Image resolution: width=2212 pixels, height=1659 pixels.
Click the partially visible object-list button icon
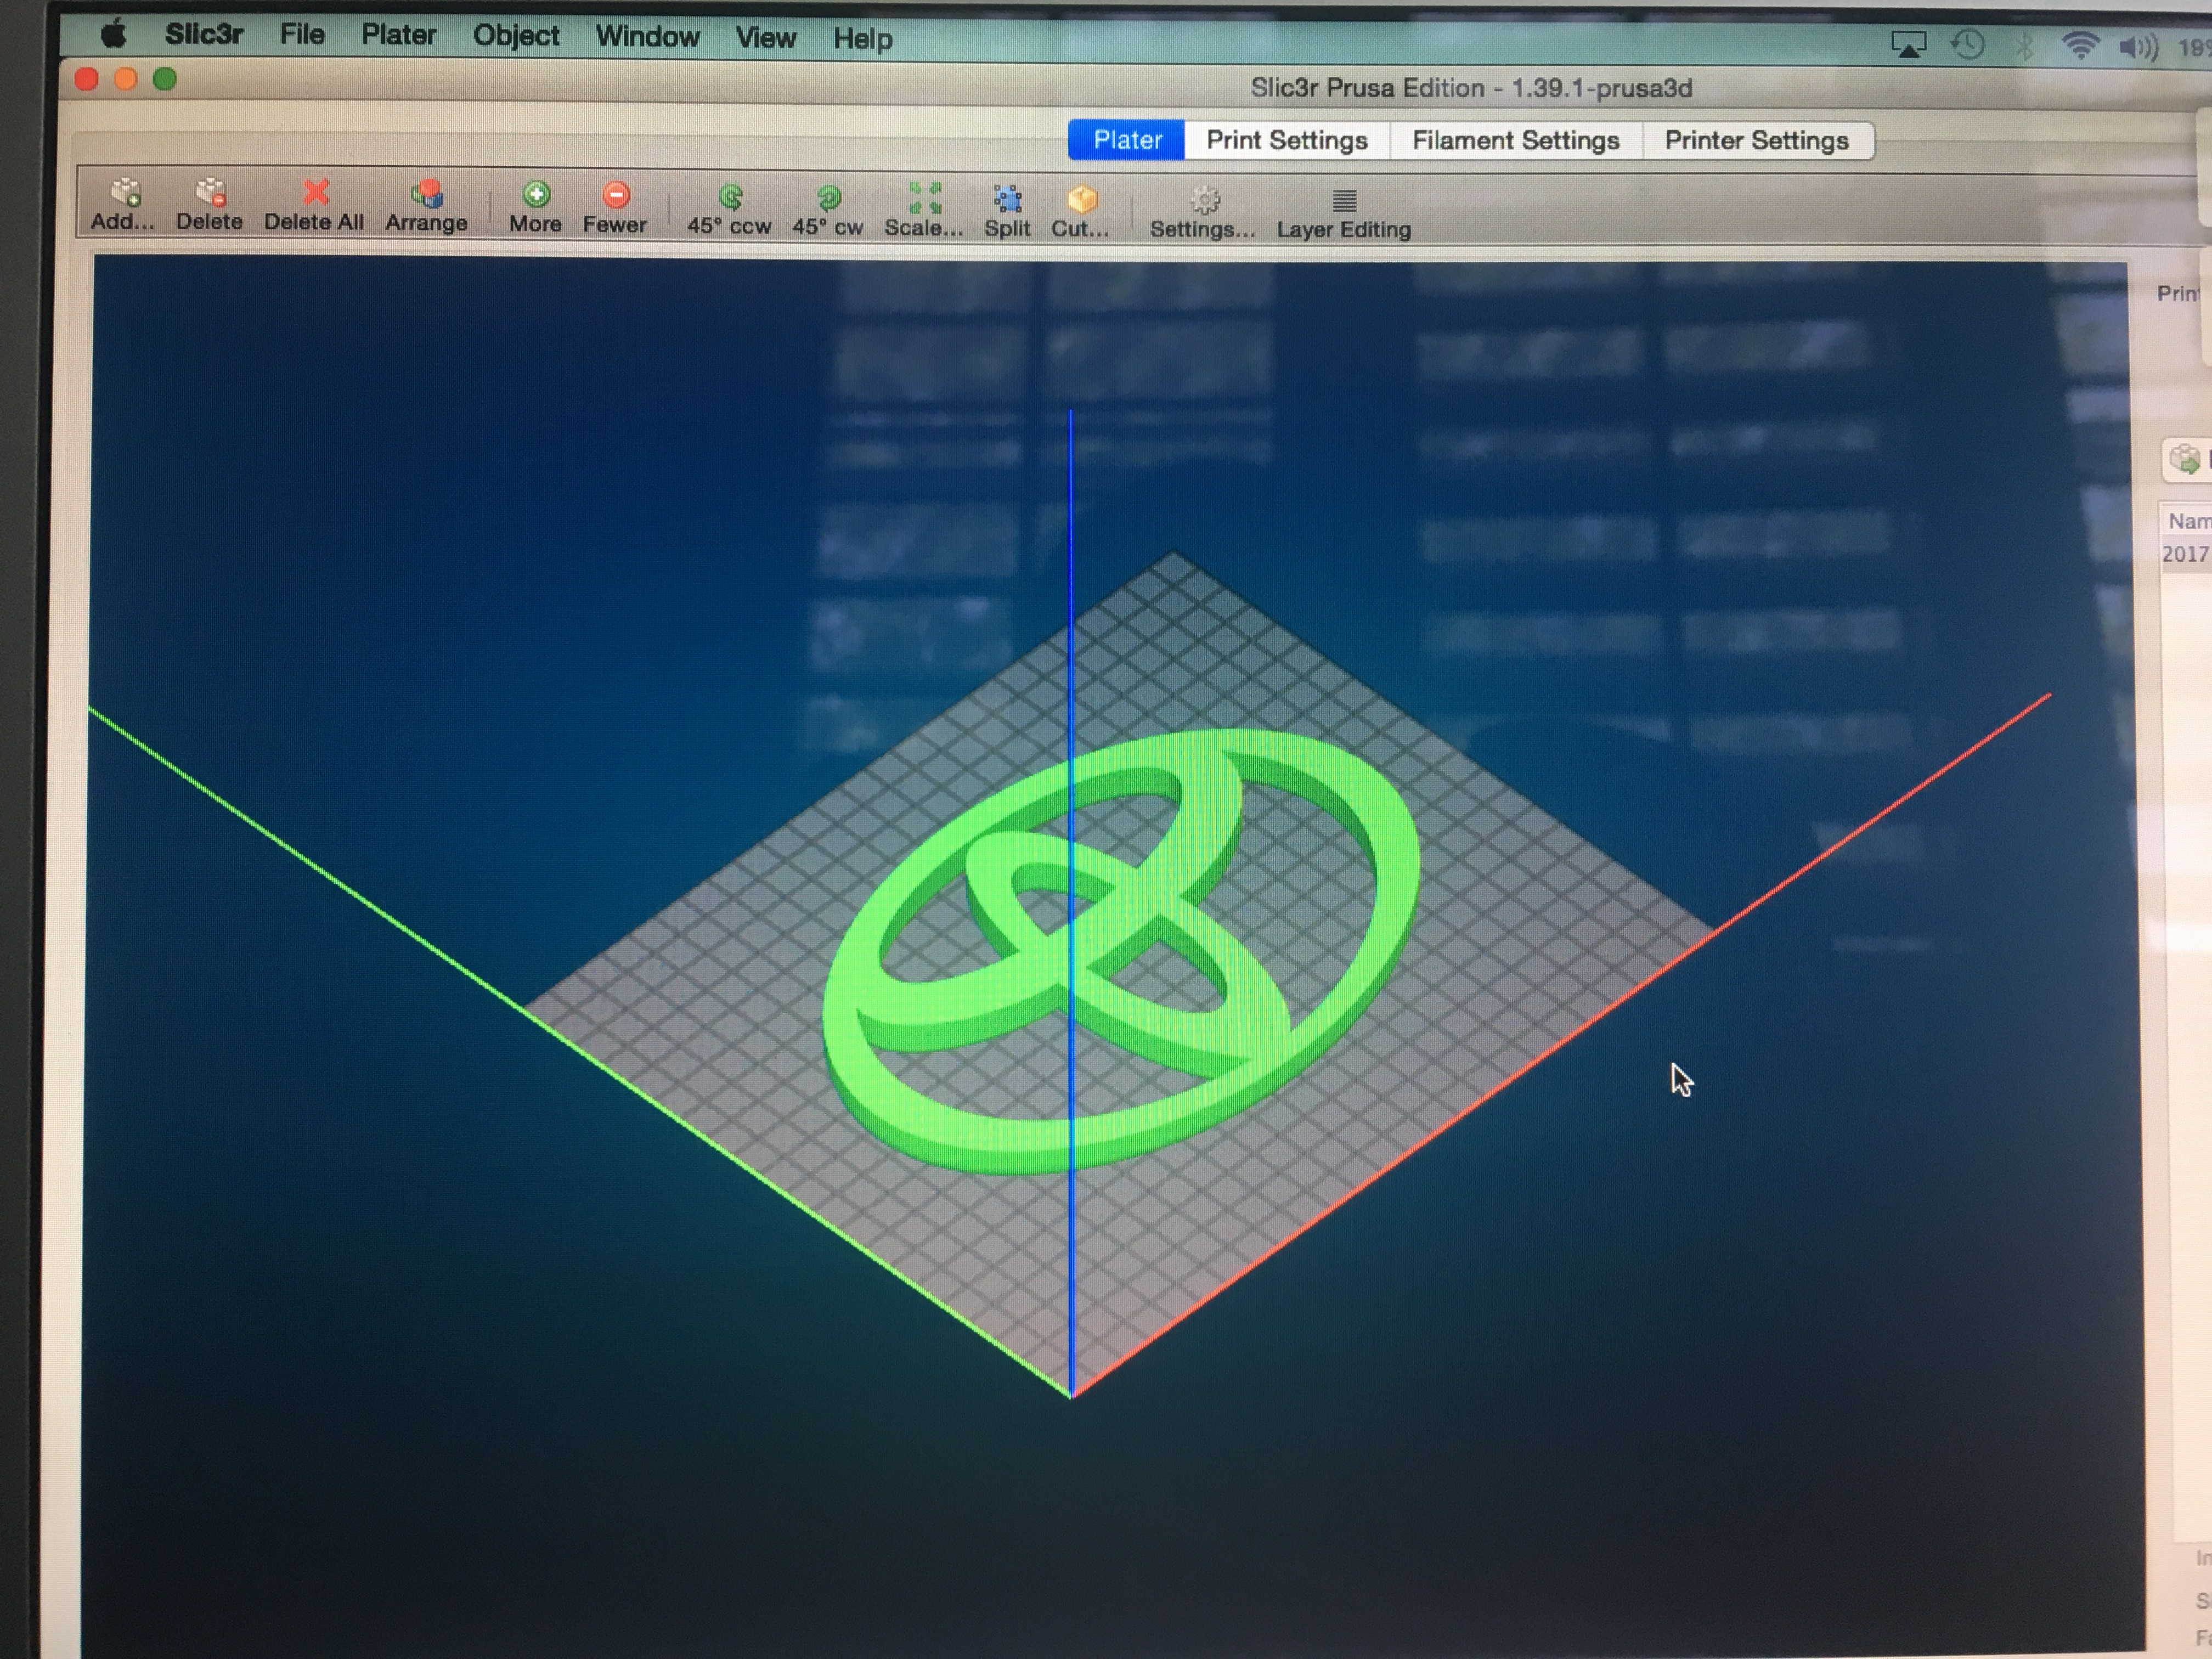[x=2186, y=459]
